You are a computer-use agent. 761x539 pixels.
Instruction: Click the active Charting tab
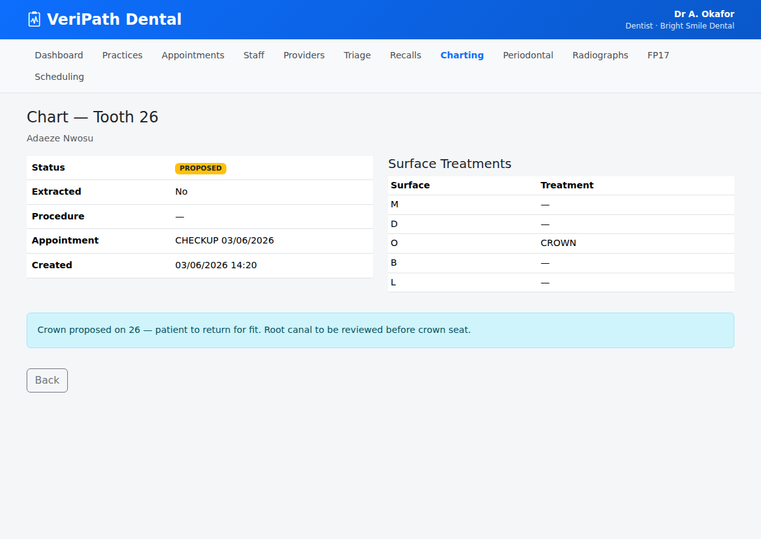point(462,55)
